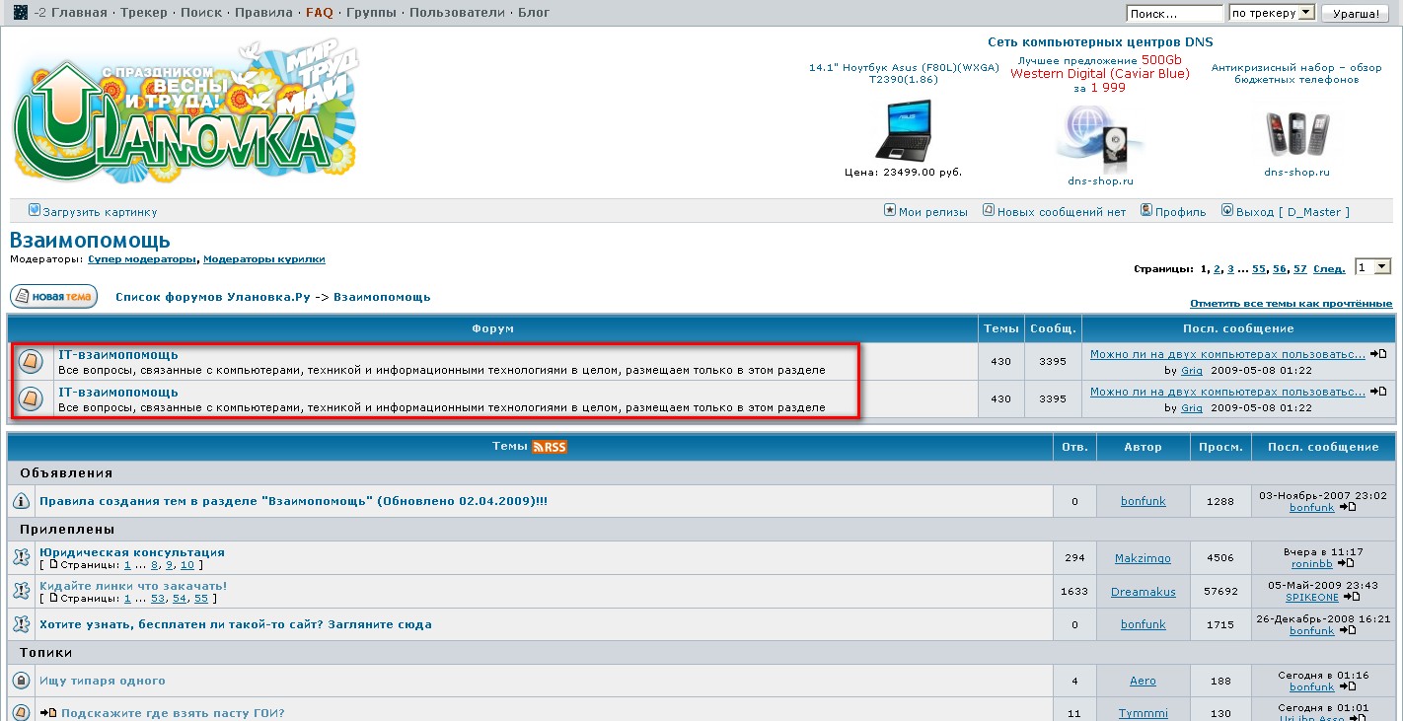Click the Мои релизы star icon
The width and height of the screenshot is (1403, 721).
tap(890, 210)
